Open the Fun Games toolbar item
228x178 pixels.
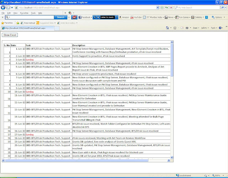183,17
